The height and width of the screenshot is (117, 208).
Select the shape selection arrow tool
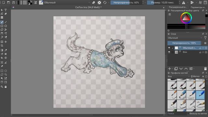pos(2,10)
